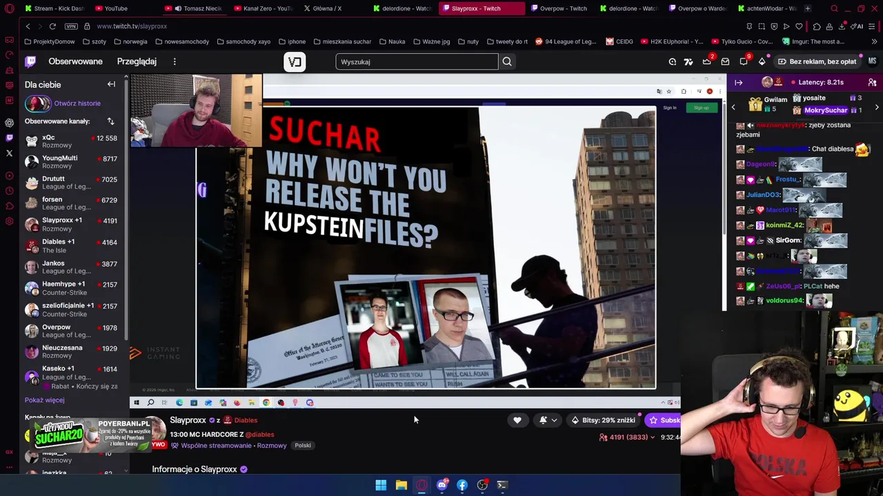Collapse the chat panel arrow
The height and width of the screenshot is (496, 883).
(x=739, y=82)
